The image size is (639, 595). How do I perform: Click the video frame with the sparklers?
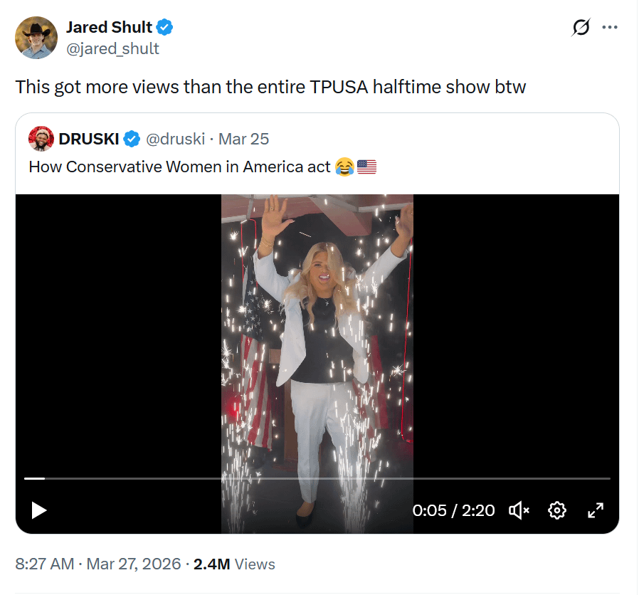(x=317, y=335)
